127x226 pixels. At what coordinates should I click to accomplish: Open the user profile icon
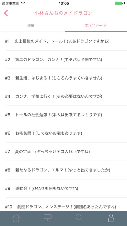[x=111, y=218]
